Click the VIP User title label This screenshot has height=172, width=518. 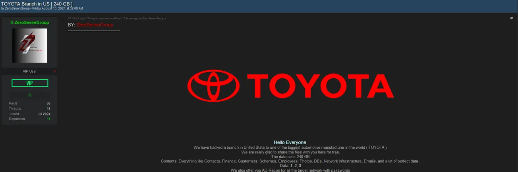tap(30, 71)
